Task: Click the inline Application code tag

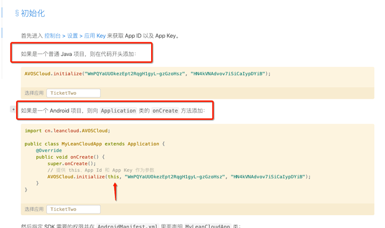Action: [118, 111]
